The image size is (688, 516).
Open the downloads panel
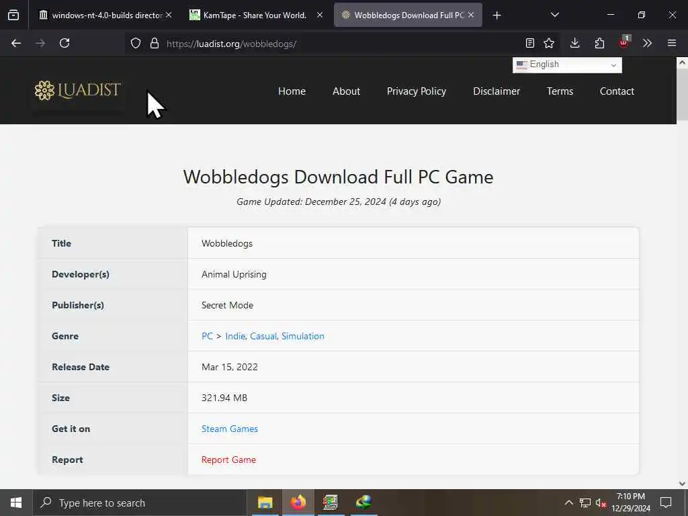pos(575,43)
